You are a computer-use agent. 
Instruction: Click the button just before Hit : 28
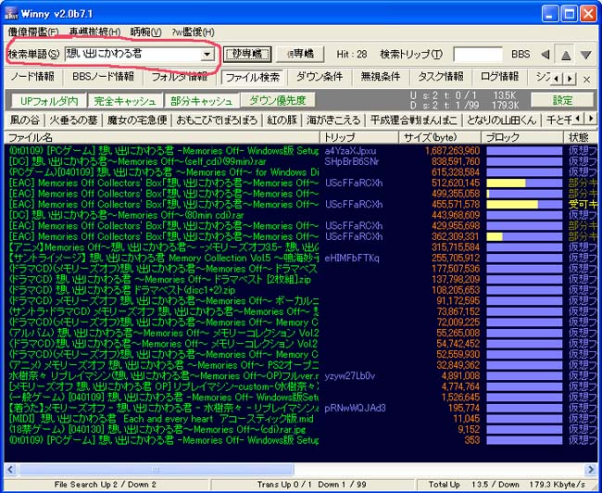coord(300,54)
